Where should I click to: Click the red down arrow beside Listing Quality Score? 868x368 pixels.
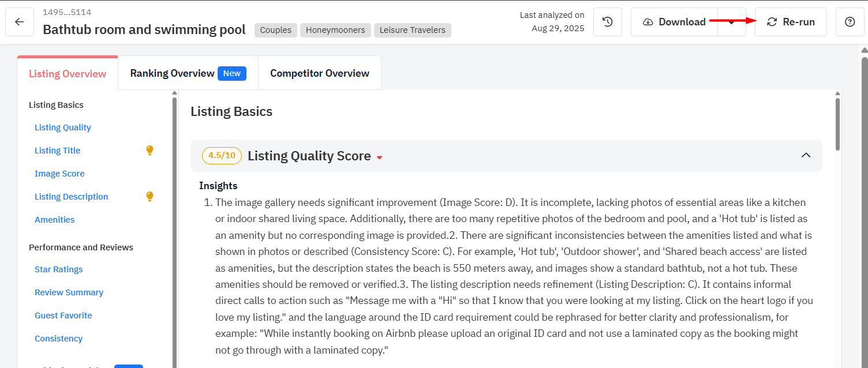click(x=380, y=157)
